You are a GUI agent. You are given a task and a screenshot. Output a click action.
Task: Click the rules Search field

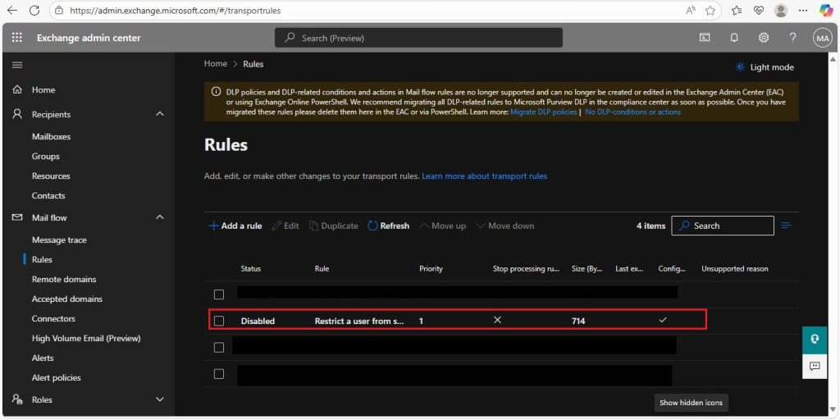tap(723, 226)
